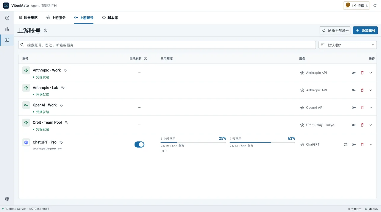The image size is (381, 212).
Task: Toggle auto refresh for ChatGPT · Pro
Action: pyautogui.click(x=139, y=144)
